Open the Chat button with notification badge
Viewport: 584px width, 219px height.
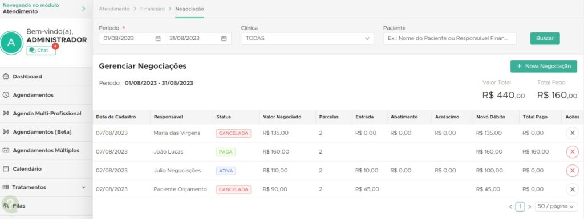[41, 50]
